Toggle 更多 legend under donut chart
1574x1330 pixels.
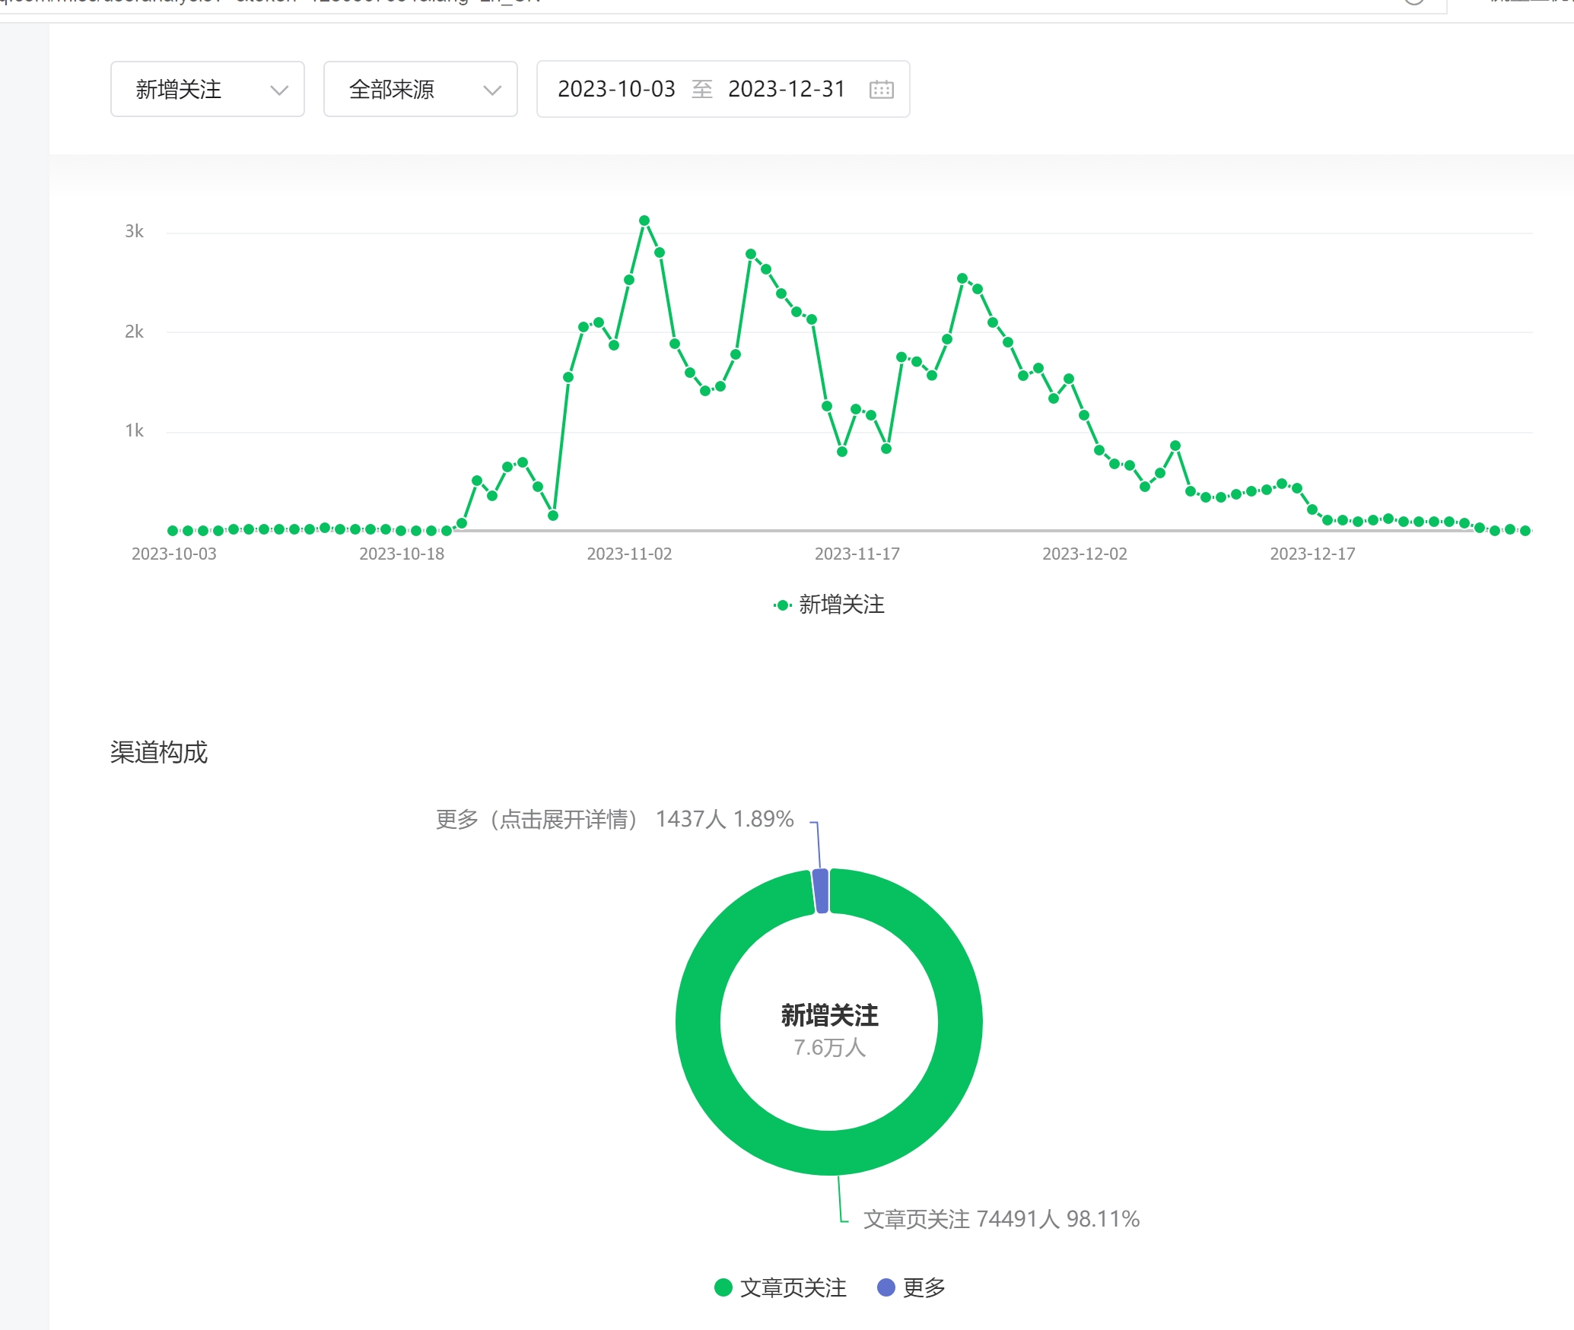tap(911, 1287)
